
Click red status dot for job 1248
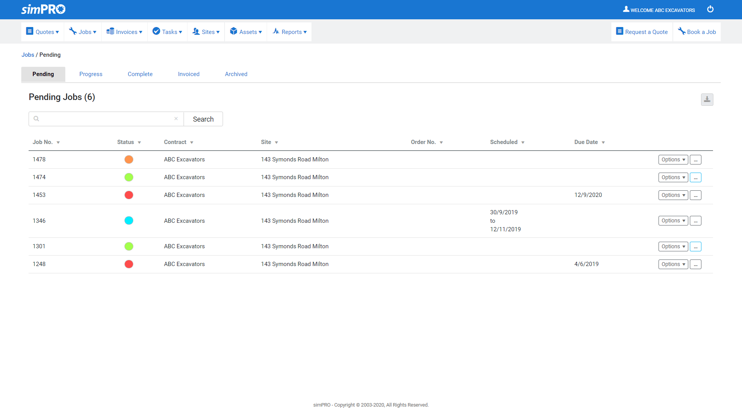pos(129,264)
